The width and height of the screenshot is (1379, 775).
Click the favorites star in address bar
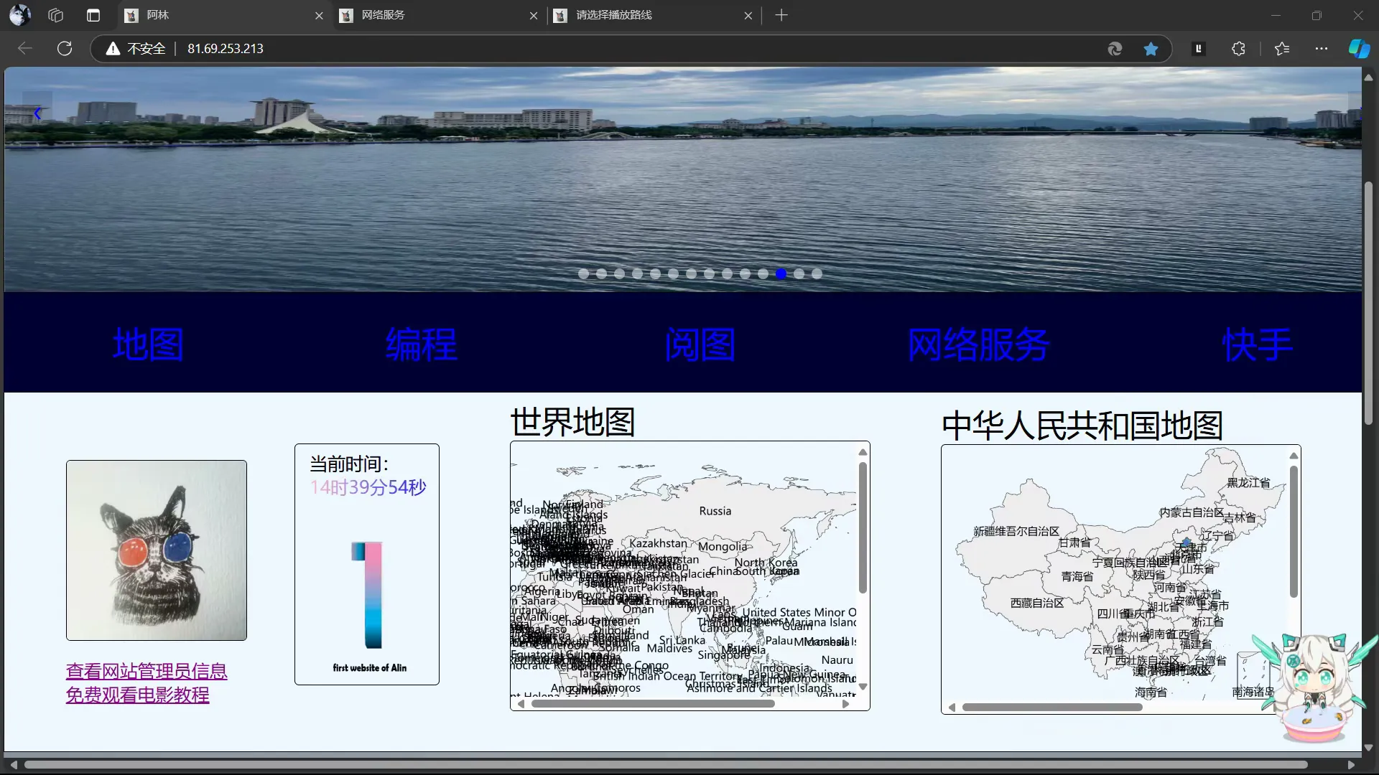point(1151,49)
